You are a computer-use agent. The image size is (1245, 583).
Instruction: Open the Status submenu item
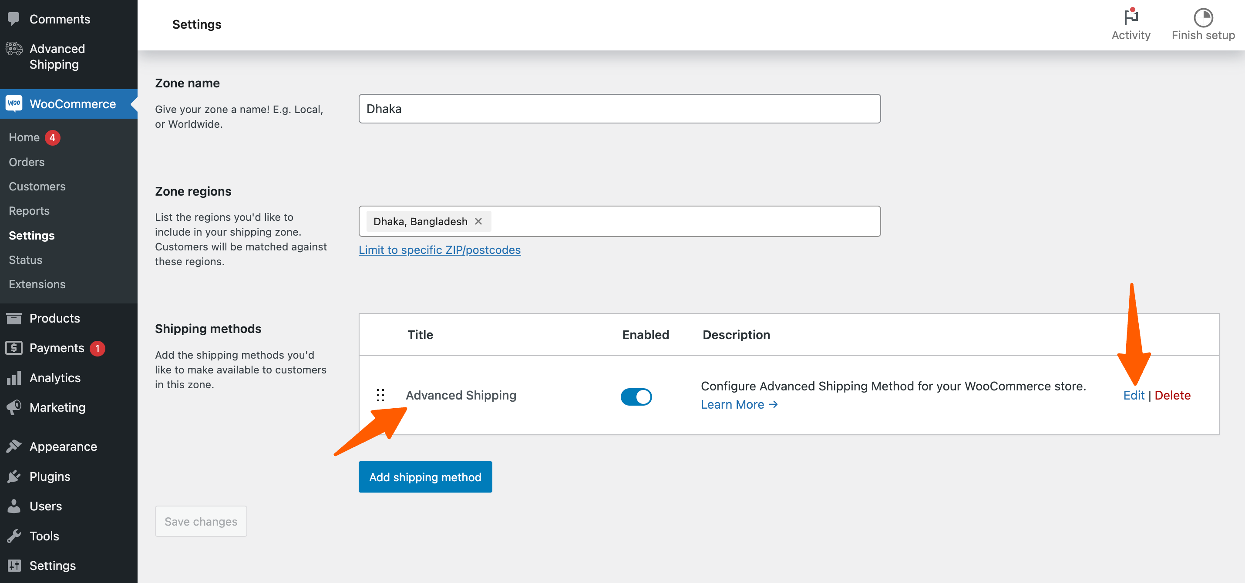26,260
